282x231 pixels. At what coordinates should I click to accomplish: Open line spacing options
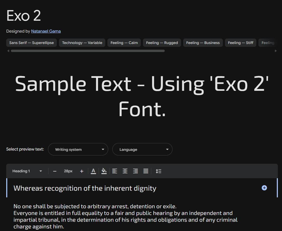[159, 171]
